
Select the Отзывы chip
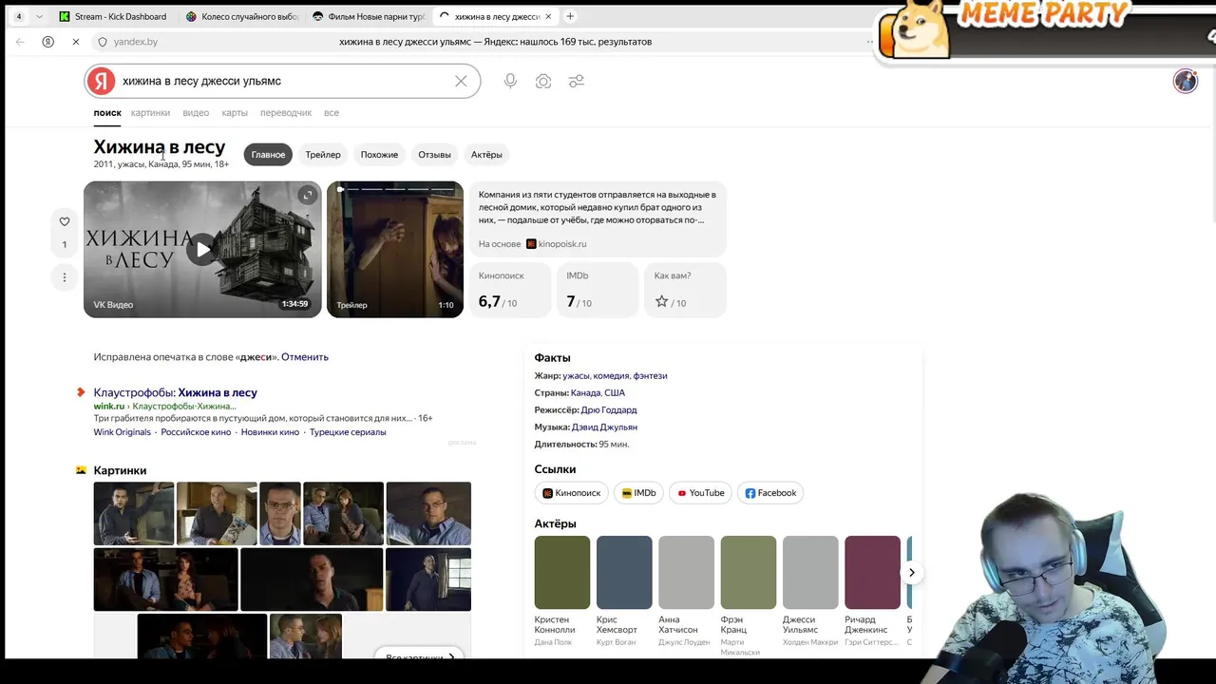[x=434, y=155]
